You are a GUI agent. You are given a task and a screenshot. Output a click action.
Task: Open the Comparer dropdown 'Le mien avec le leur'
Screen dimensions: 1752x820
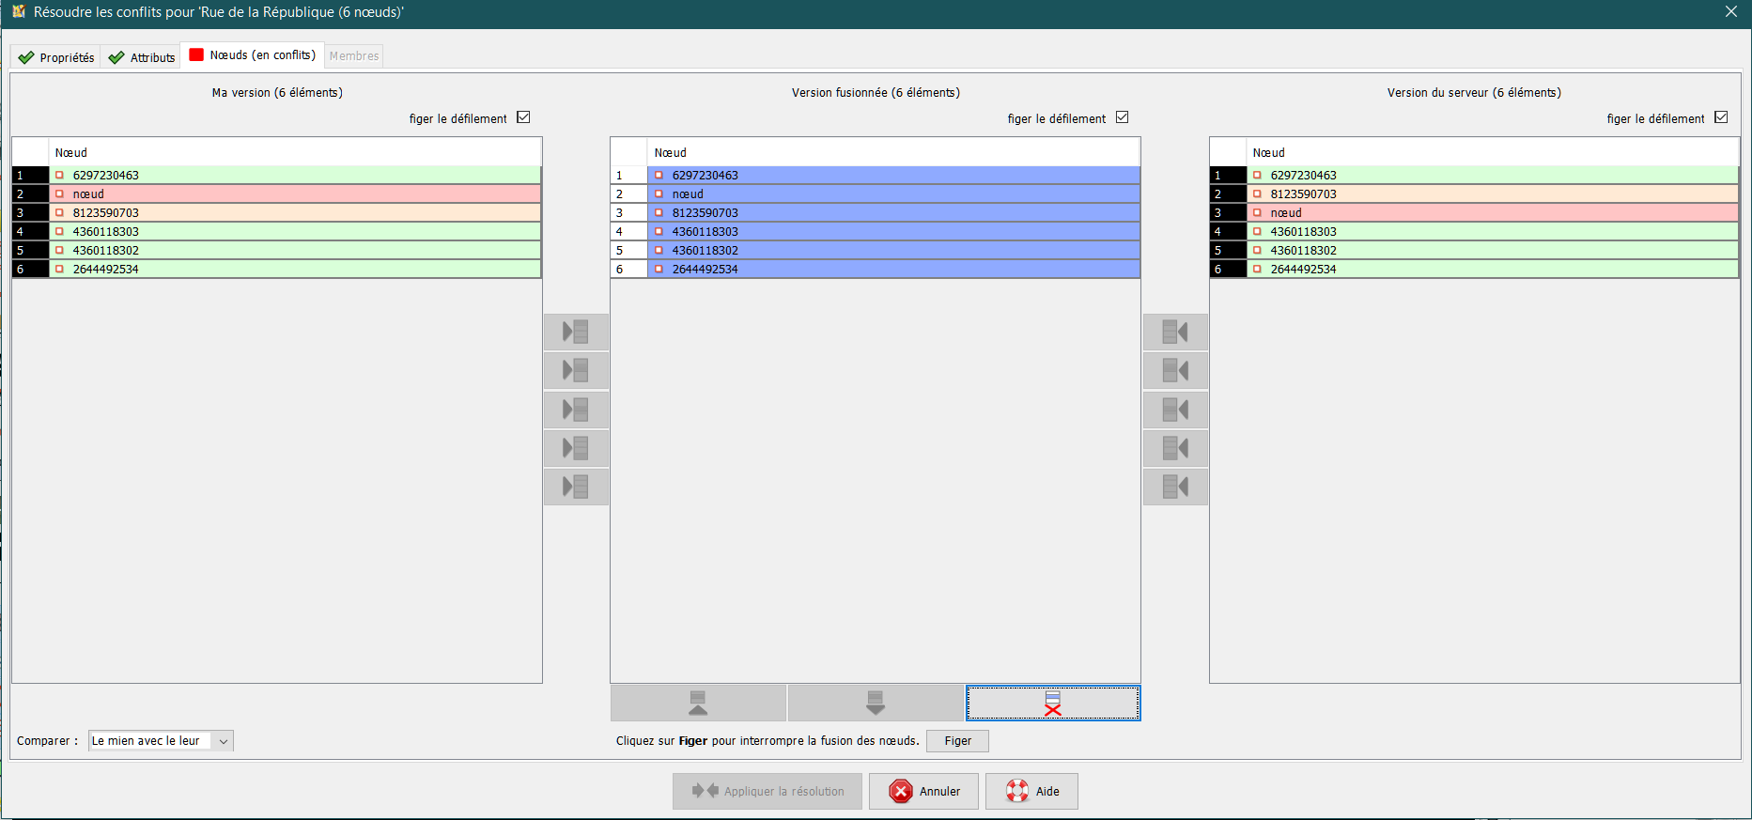[161, 741]
